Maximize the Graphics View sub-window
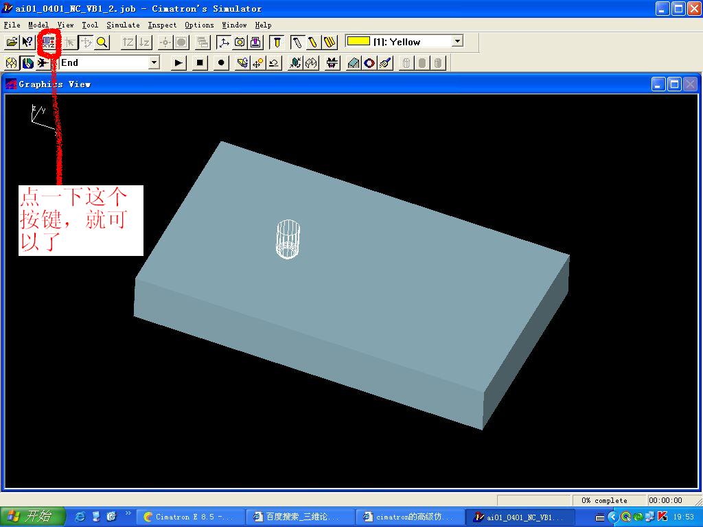Image resolution: width=703 pixels, height=527 pixels. tap(674, 84)
